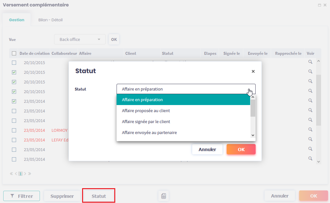The height and width of the screenshot is (203, 330).
Task: Open the Statut combo box dropdown
Action: [186, 89]
